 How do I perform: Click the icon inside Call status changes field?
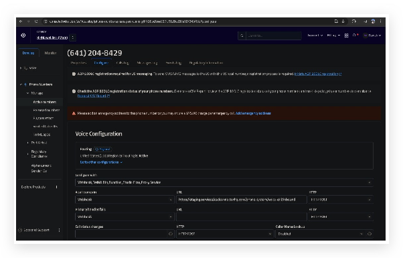(171, 234)
